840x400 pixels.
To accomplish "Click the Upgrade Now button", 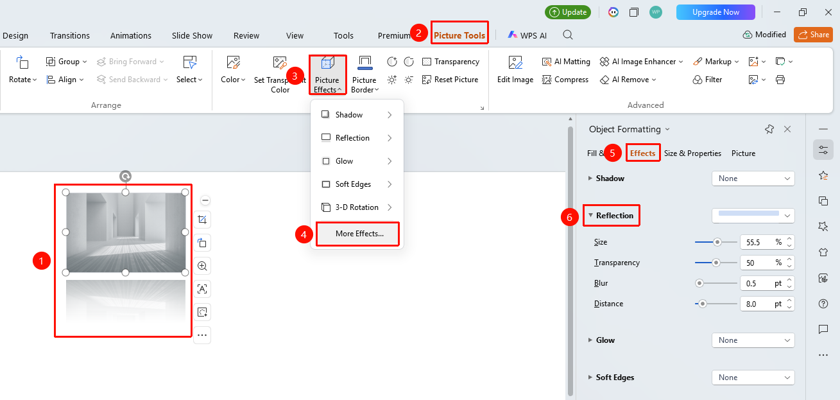I will [716, 12].
